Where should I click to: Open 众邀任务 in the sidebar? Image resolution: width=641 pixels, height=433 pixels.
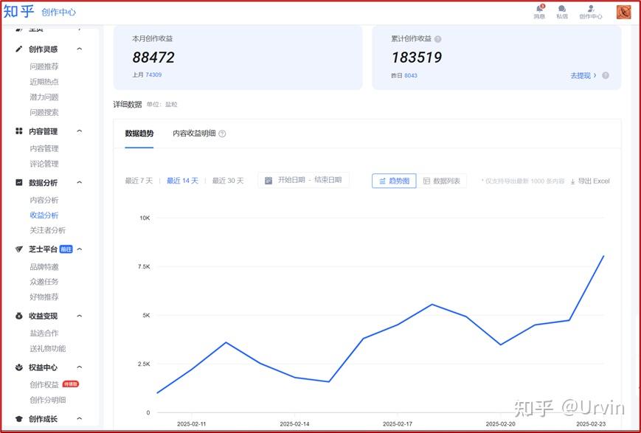(44, 282)
